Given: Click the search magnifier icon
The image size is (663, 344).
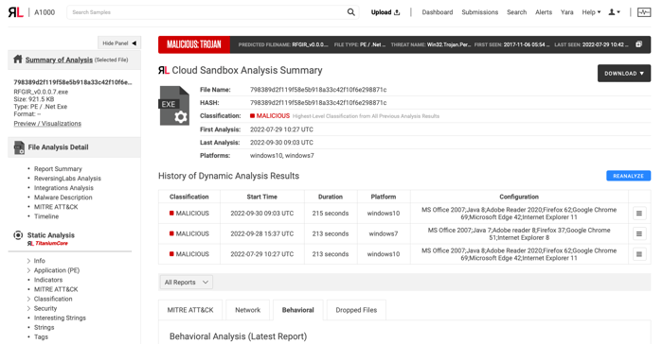Looking at the screenshot, I should (351, 12).
